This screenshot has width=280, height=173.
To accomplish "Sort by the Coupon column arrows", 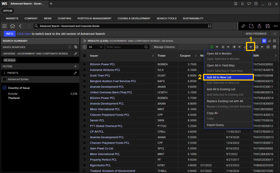I will (x=196, y=56).
